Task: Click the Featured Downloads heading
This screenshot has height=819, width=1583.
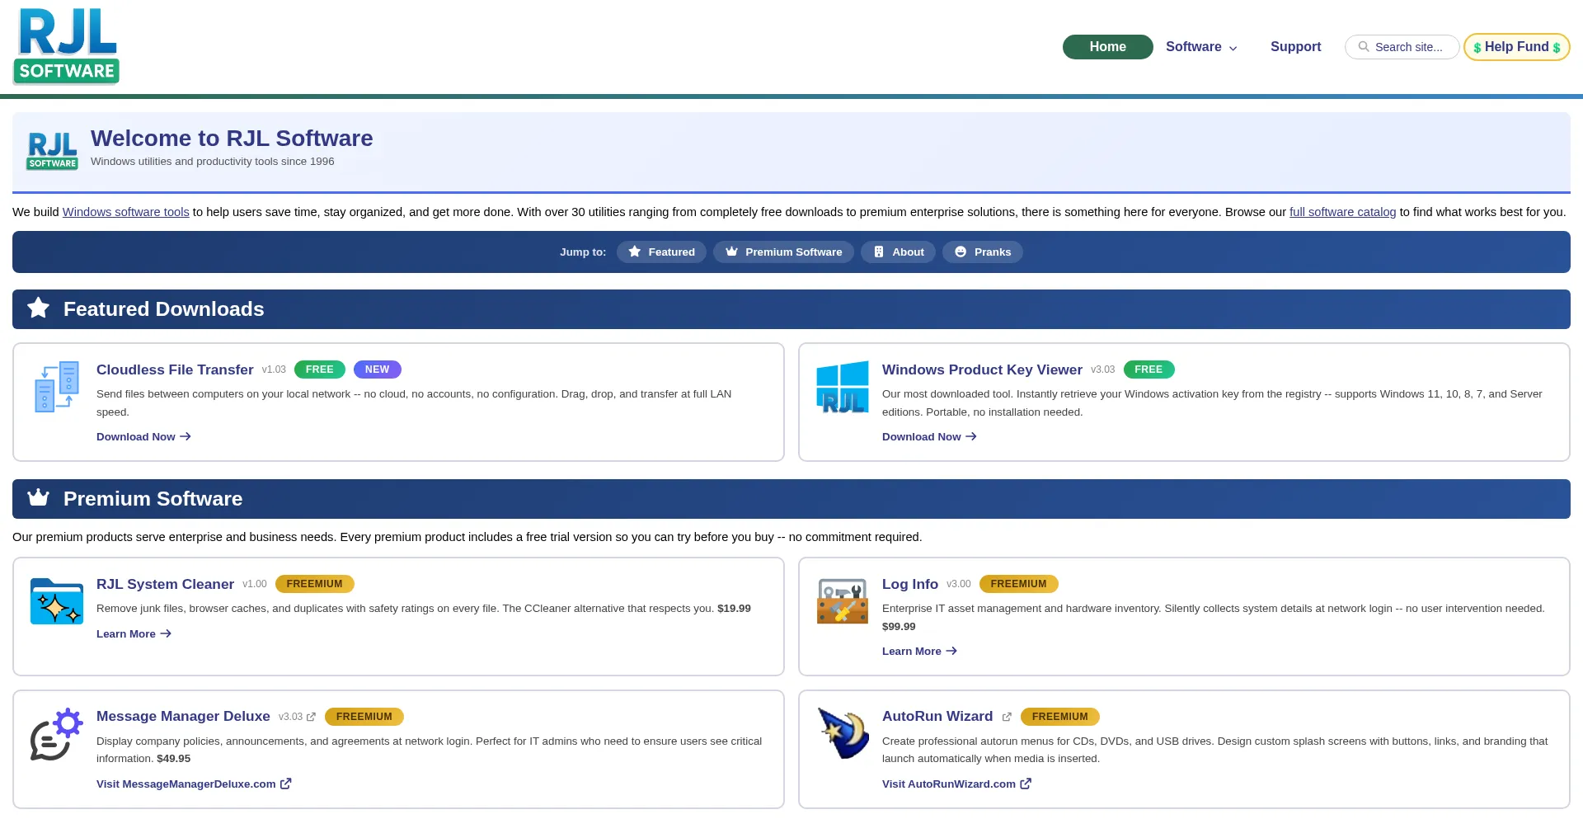Action: [164, 309]
